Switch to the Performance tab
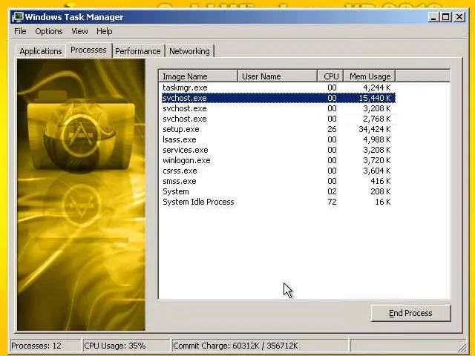 click(x=138, y=51)
